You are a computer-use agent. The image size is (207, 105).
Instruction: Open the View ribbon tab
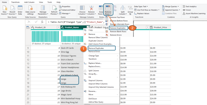point(41,2)
